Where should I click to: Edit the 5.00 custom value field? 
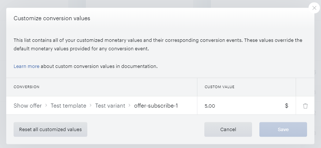point(247,106)
